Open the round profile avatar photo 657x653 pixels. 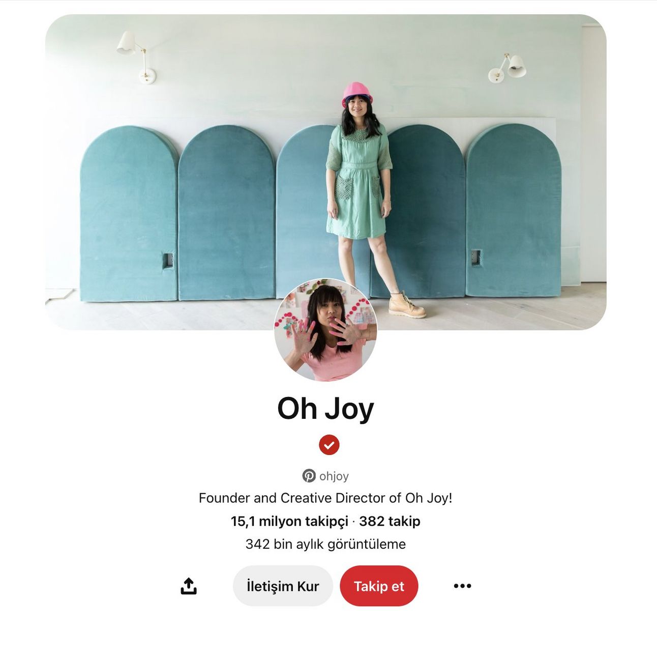point(325,330)
